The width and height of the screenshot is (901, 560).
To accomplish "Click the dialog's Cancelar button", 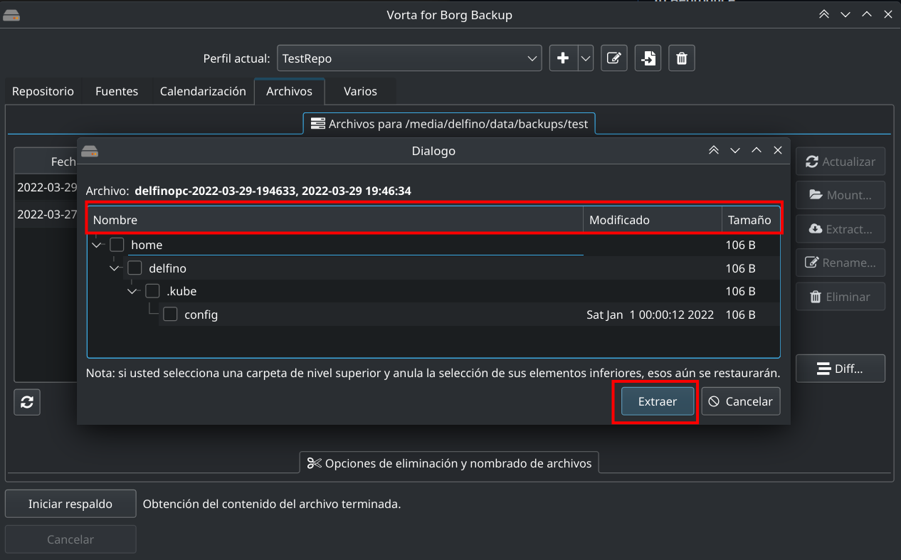I will pos(741,401).
